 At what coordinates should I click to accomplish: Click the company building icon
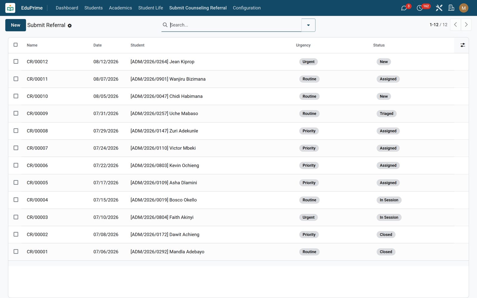(x=451, y=8)
